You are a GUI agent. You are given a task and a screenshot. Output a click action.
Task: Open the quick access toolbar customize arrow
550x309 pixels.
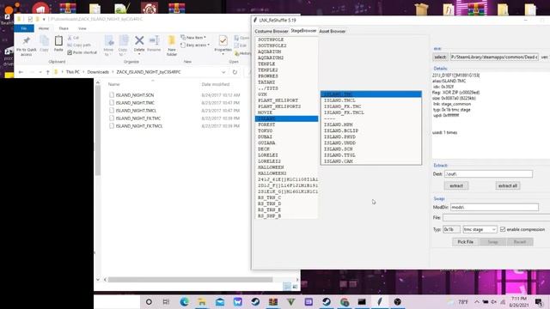click(44, 19)
